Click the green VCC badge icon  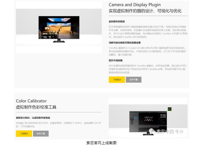point(170,109)
